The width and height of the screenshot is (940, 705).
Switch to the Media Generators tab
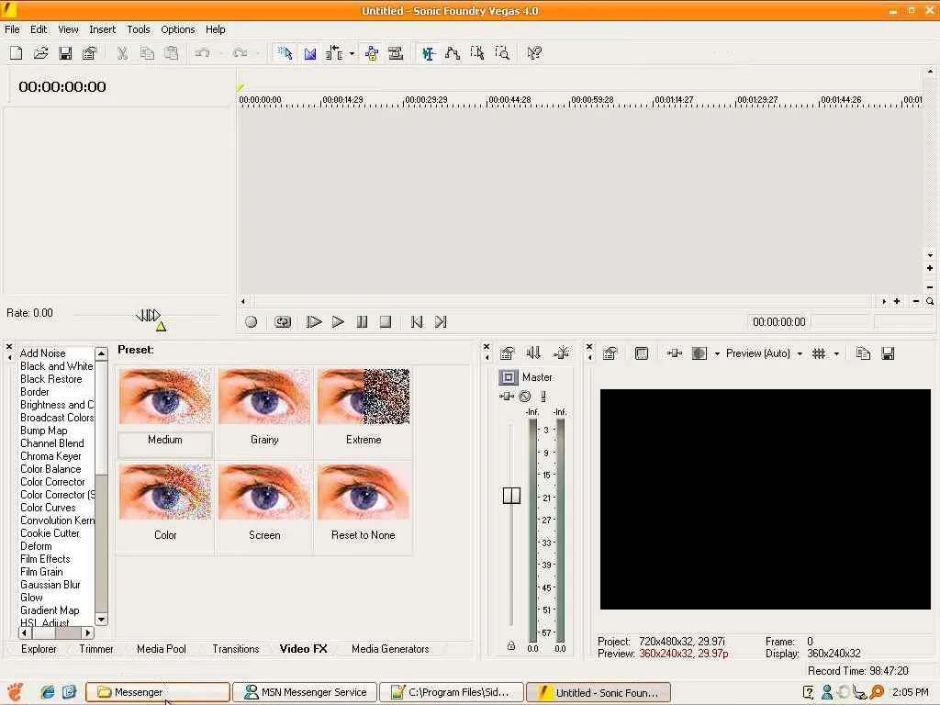pos(390,649)
